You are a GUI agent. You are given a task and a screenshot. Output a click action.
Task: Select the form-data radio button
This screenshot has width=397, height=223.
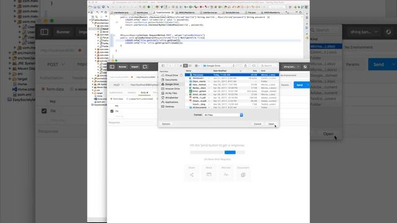(x=112, y=99)
